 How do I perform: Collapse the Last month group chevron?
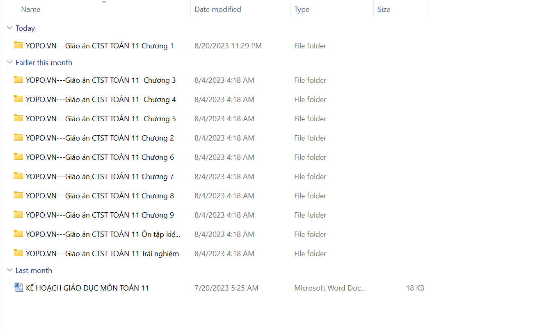[x=9, y=270]
